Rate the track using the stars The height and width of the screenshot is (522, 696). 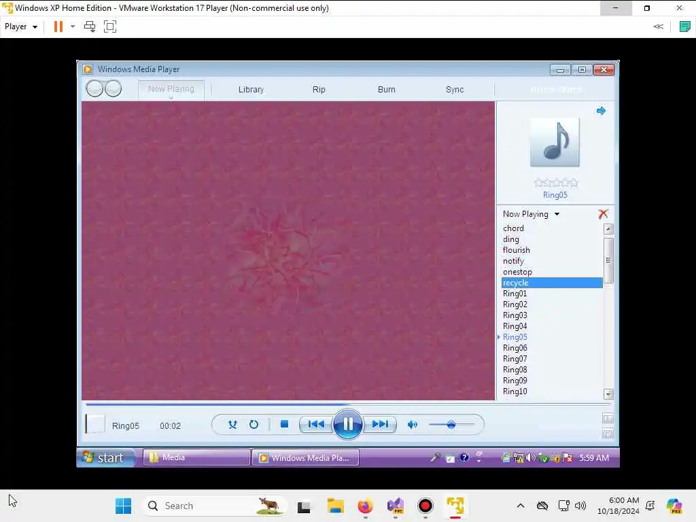point(556,182)
